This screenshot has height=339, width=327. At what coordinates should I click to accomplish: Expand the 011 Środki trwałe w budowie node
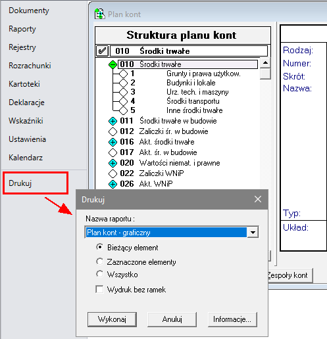coord(113,121)
